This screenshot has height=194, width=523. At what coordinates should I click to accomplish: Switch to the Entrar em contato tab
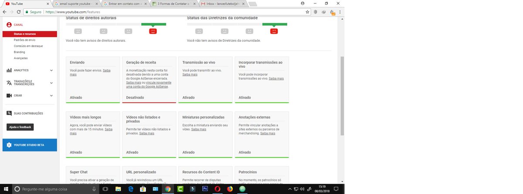point(125,3)
